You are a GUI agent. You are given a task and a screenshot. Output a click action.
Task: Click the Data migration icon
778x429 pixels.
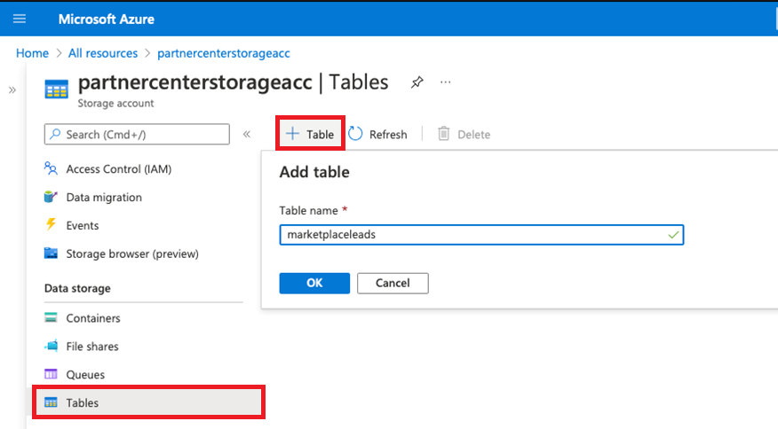[51, 197]
